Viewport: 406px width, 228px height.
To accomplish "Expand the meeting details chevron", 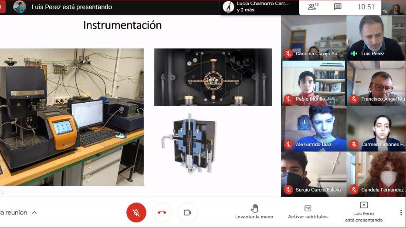I will pos(34,213).
